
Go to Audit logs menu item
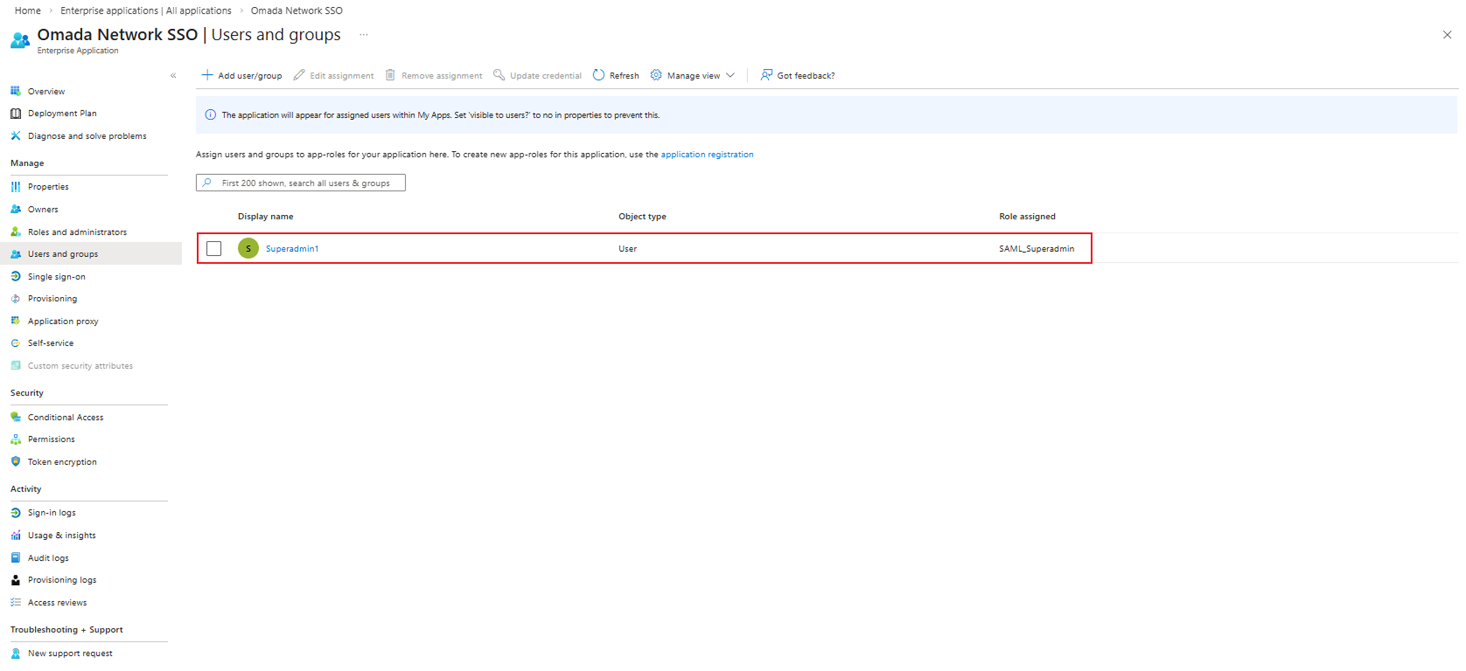pyautogui.click(x=48, y=558)
